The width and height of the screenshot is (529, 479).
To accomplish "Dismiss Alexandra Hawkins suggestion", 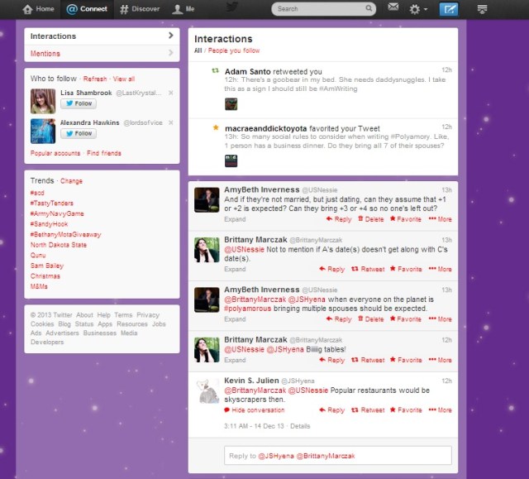I will [x=171, y=122].
